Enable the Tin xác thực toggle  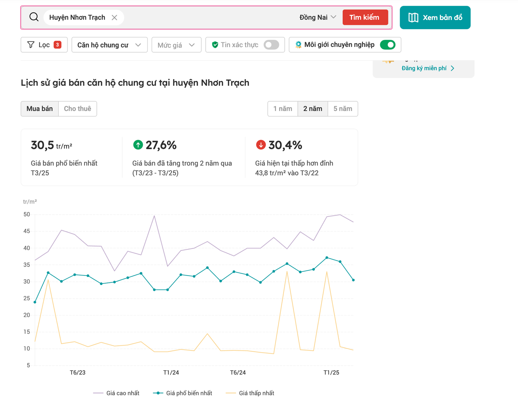(271, 45)
